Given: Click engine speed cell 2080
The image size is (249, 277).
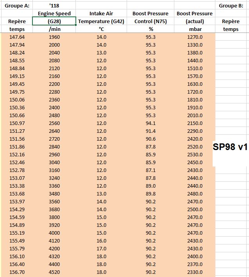Looking at the screenshot, I should click(54, 60).
